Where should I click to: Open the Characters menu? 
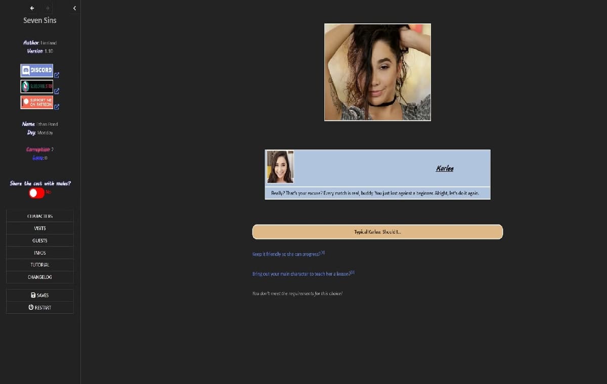pyautogui.click(x=40, y=216)
